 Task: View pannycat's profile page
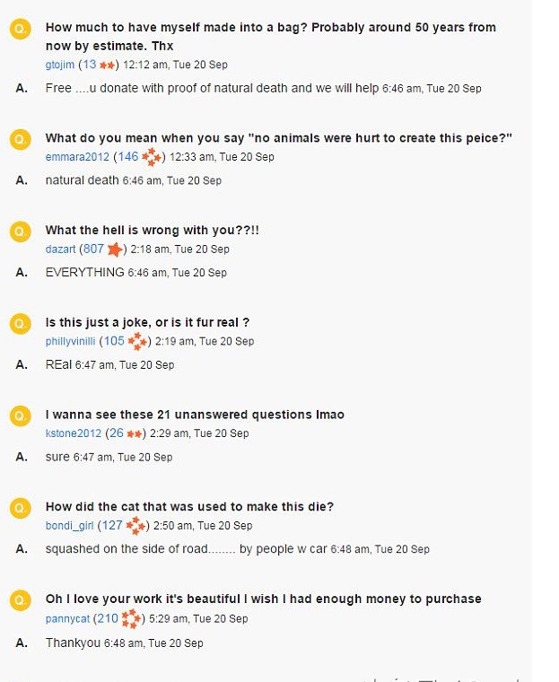[68, 618]
